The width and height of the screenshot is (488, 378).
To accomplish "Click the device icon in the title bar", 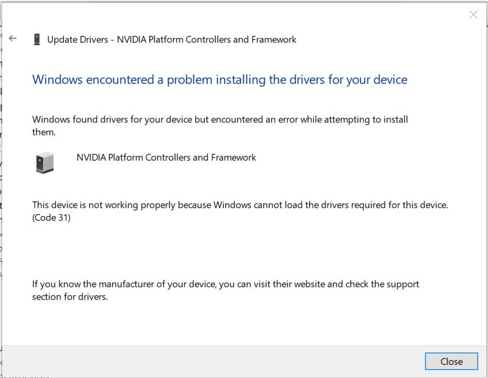I will coord(37,40).
